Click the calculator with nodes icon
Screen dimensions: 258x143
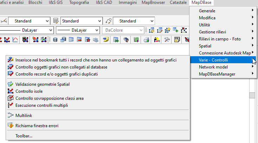(x=25, y=40)
